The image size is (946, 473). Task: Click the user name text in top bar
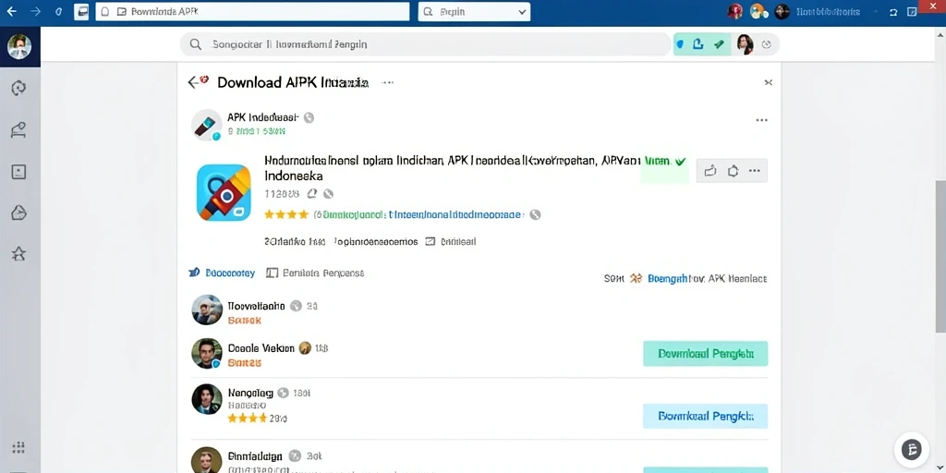pyautogui.click(x=829, y=11)
